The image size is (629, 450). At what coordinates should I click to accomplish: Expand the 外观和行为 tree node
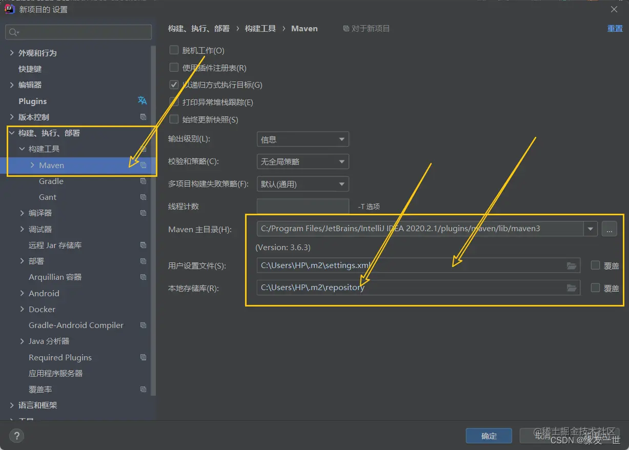point(12,53)
